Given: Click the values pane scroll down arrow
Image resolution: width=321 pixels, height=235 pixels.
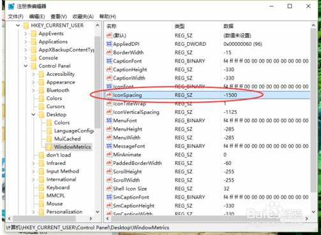Looking at the screenshot, I should (313, 212).
